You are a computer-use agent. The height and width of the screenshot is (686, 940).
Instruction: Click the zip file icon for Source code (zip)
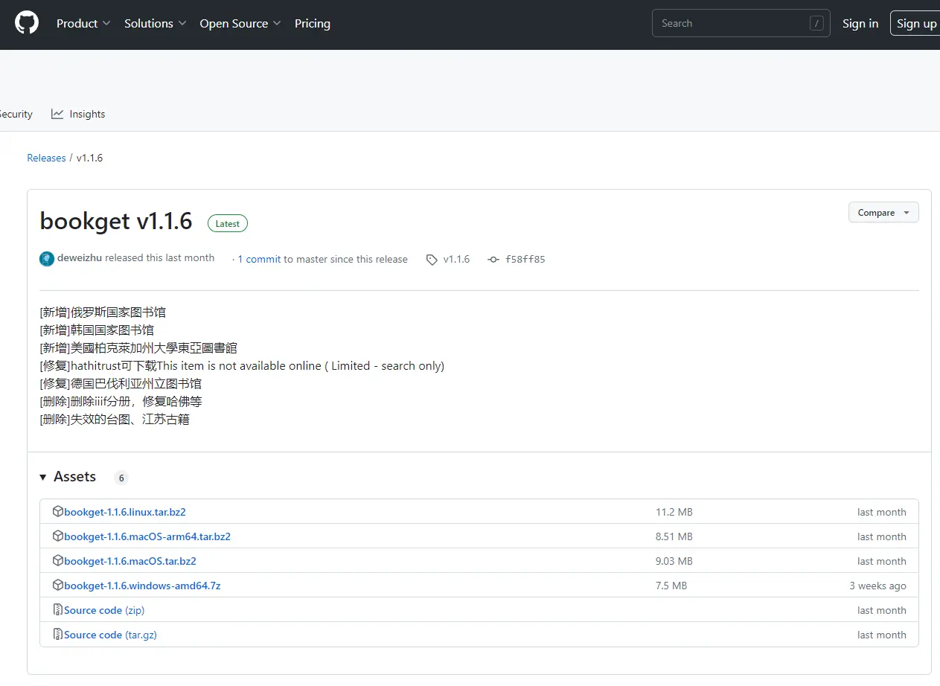tap(58, 609)
